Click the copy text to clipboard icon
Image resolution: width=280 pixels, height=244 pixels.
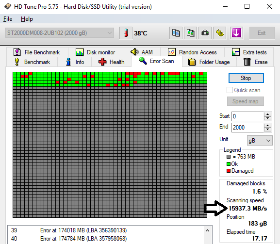176,33
